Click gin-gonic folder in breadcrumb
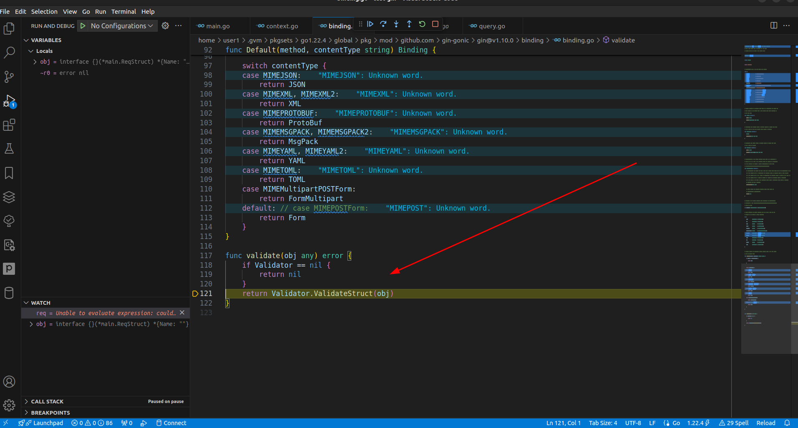Image resolution: width=798 pixels, height=428 pixels. point(455,40)
